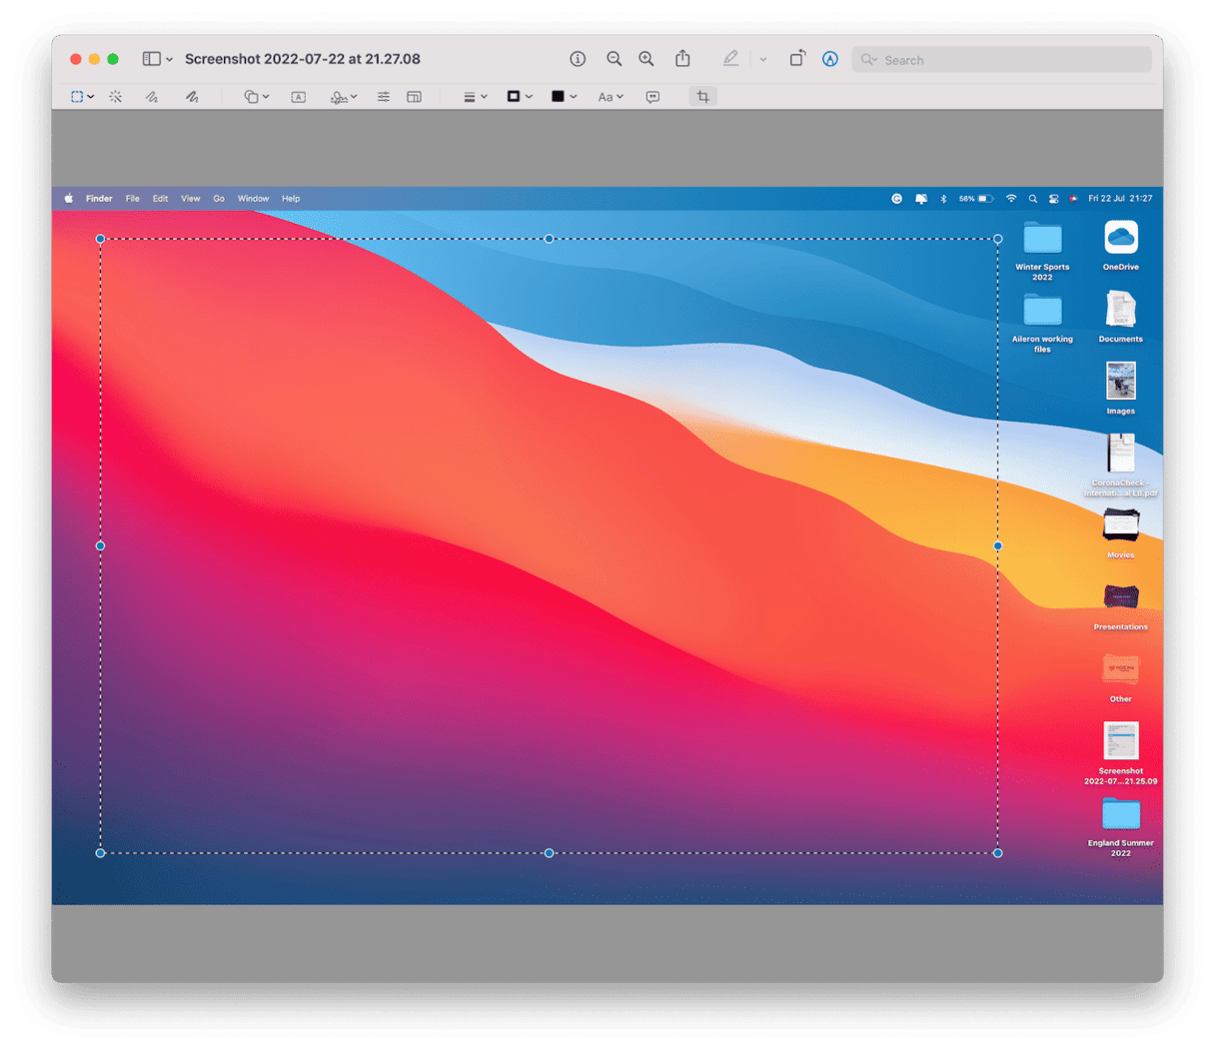Viewport: 1215px width, 1051px height.
Task: Click inside the Search field
Action: click(999, 59)
